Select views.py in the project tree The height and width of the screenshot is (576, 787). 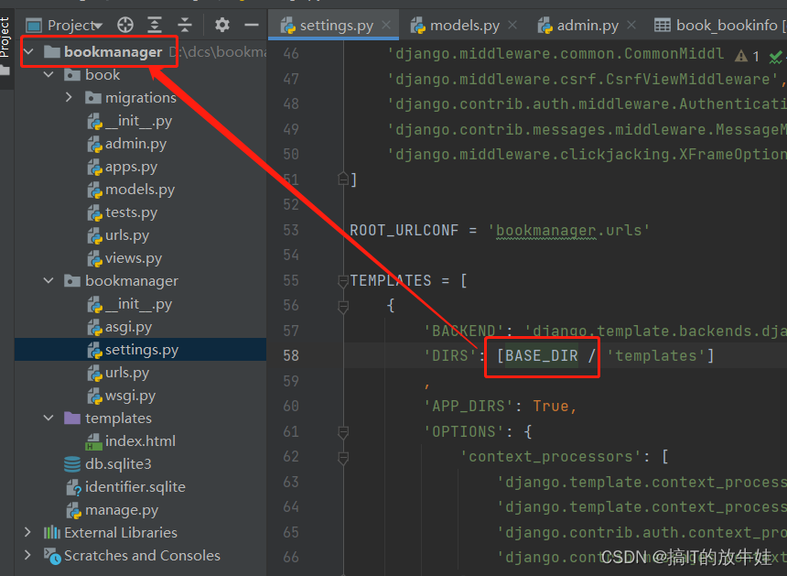[134, 258]
